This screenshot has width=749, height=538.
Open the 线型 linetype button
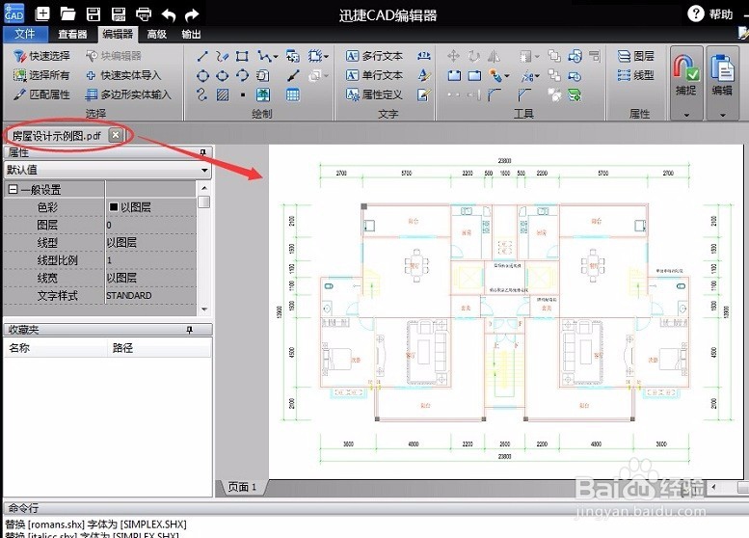[636, 75]
